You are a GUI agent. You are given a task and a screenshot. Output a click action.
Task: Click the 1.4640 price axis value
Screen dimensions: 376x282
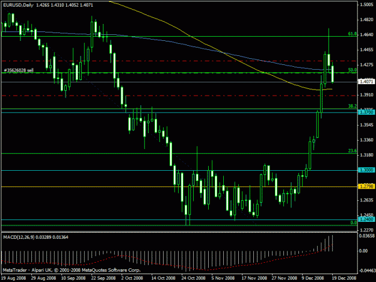tap(366, 35)
